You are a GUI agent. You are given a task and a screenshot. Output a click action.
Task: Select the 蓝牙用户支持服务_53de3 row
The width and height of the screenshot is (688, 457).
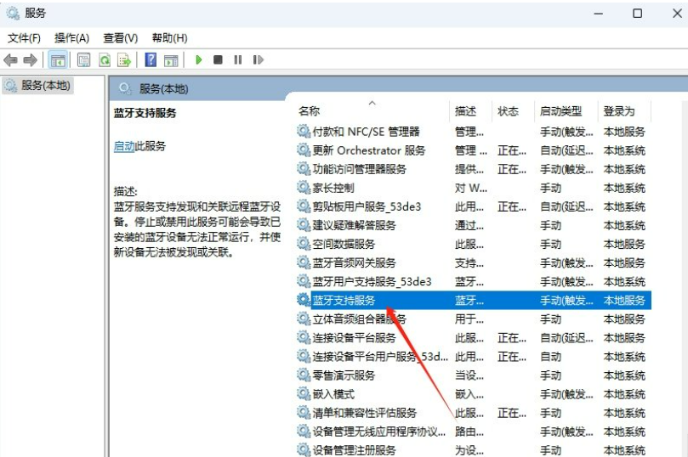point(473,282)
